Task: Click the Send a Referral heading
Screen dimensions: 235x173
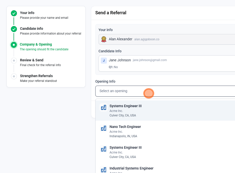Action: [111, 13]
